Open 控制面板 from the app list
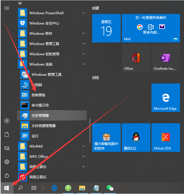184x194 pixels. point(39,95)
